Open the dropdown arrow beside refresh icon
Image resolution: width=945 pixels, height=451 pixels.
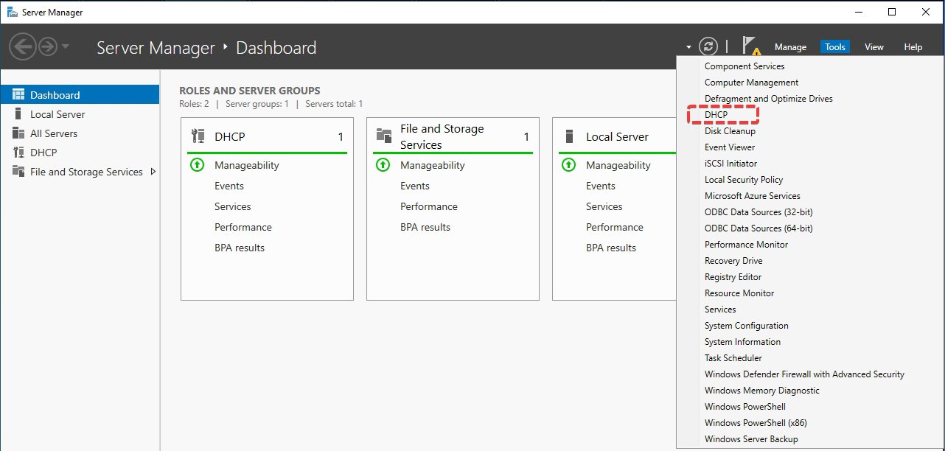(688, 47)
